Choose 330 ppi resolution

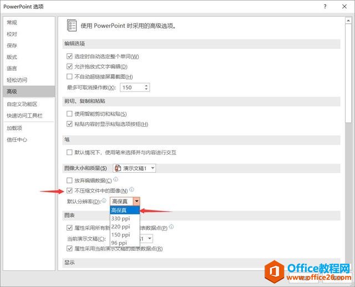(125, 218)
